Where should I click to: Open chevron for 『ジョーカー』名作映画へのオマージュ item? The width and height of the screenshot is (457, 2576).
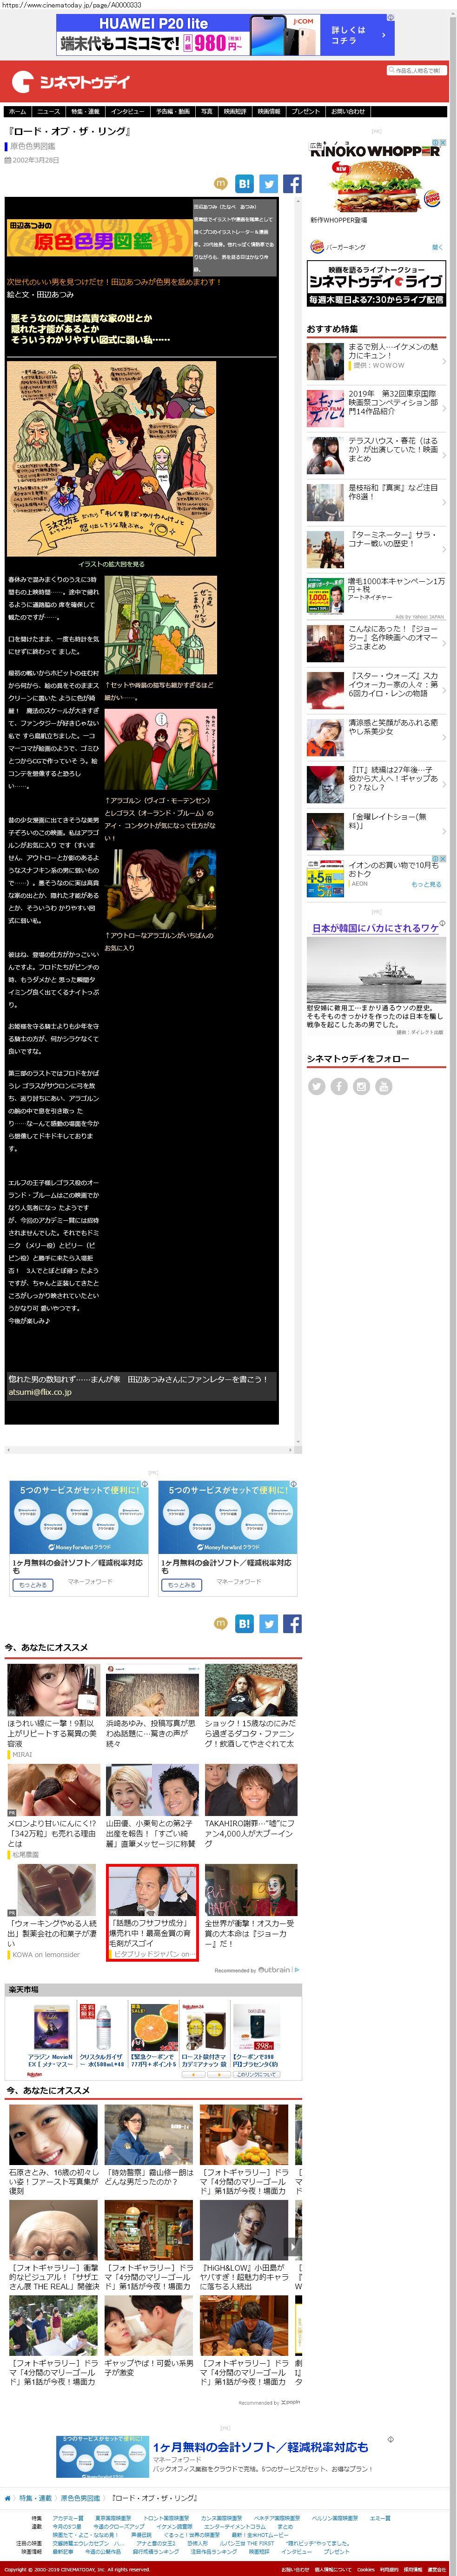(x=443, y=643)
